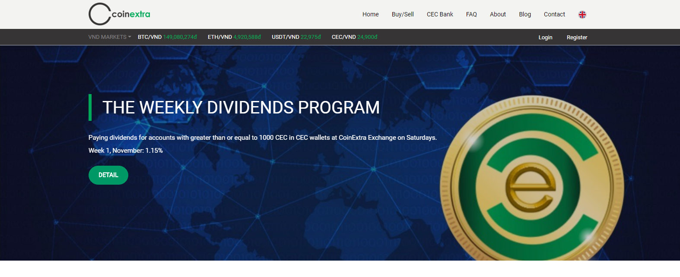Go to the Home page
The image size is (680, 277).
pos(371,14)
